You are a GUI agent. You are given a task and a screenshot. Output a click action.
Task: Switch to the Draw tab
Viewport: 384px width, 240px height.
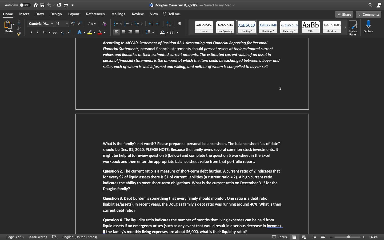coord(39,14)
